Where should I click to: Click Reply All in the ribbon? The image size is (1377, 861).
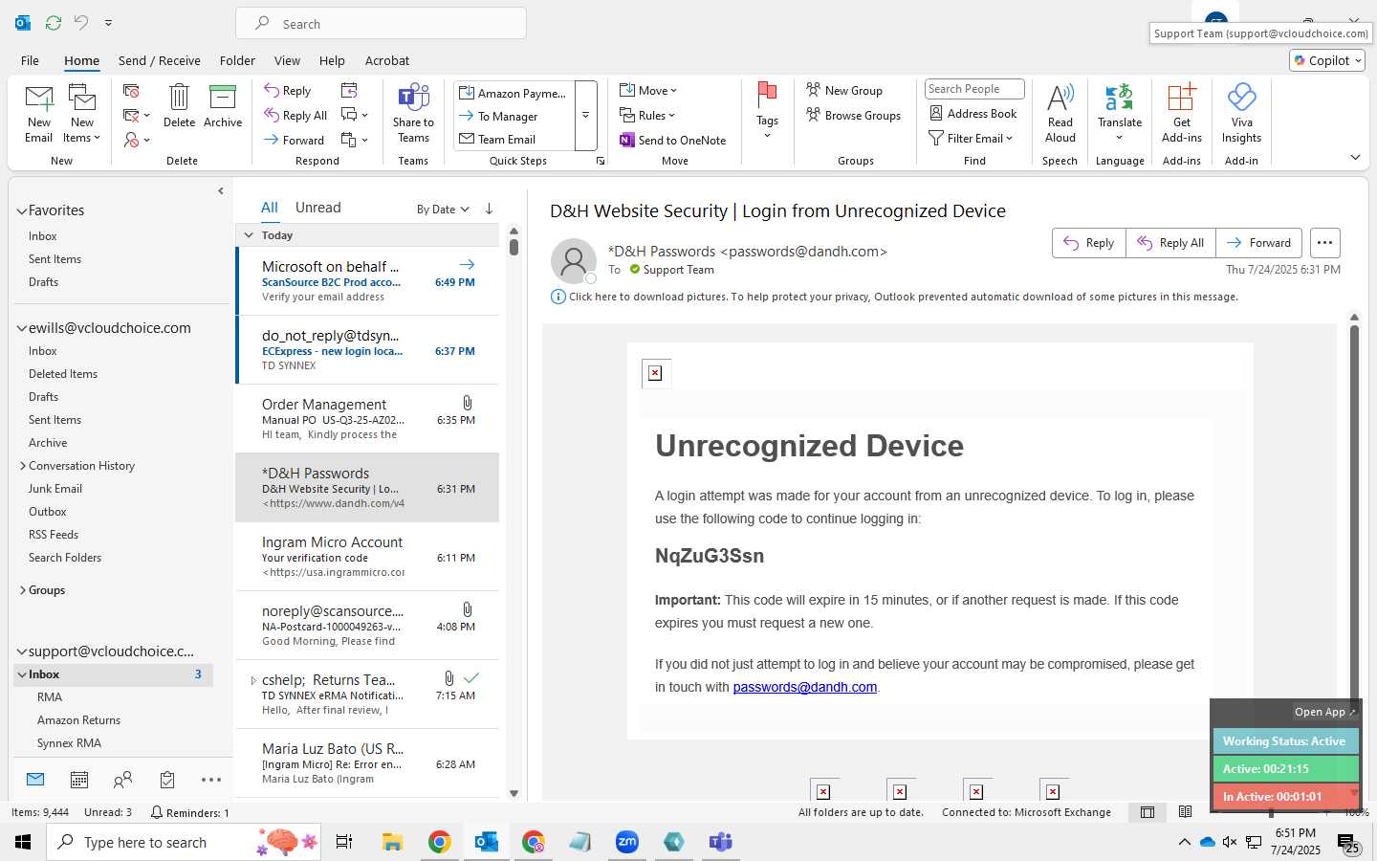tap(296, 115)
